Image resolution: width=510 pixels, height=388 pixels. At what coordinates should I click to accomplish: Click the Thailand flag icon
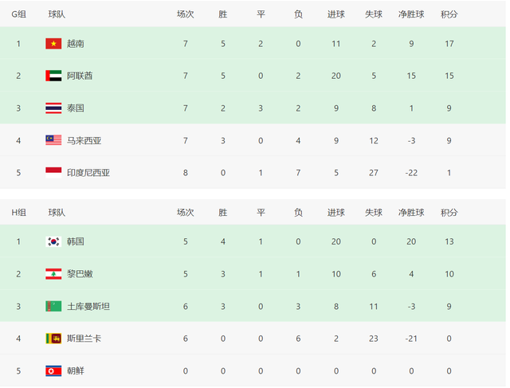coord(53,108)
